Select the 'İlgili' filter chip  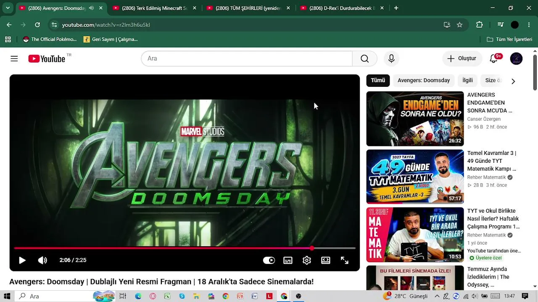tap(467, 81)
